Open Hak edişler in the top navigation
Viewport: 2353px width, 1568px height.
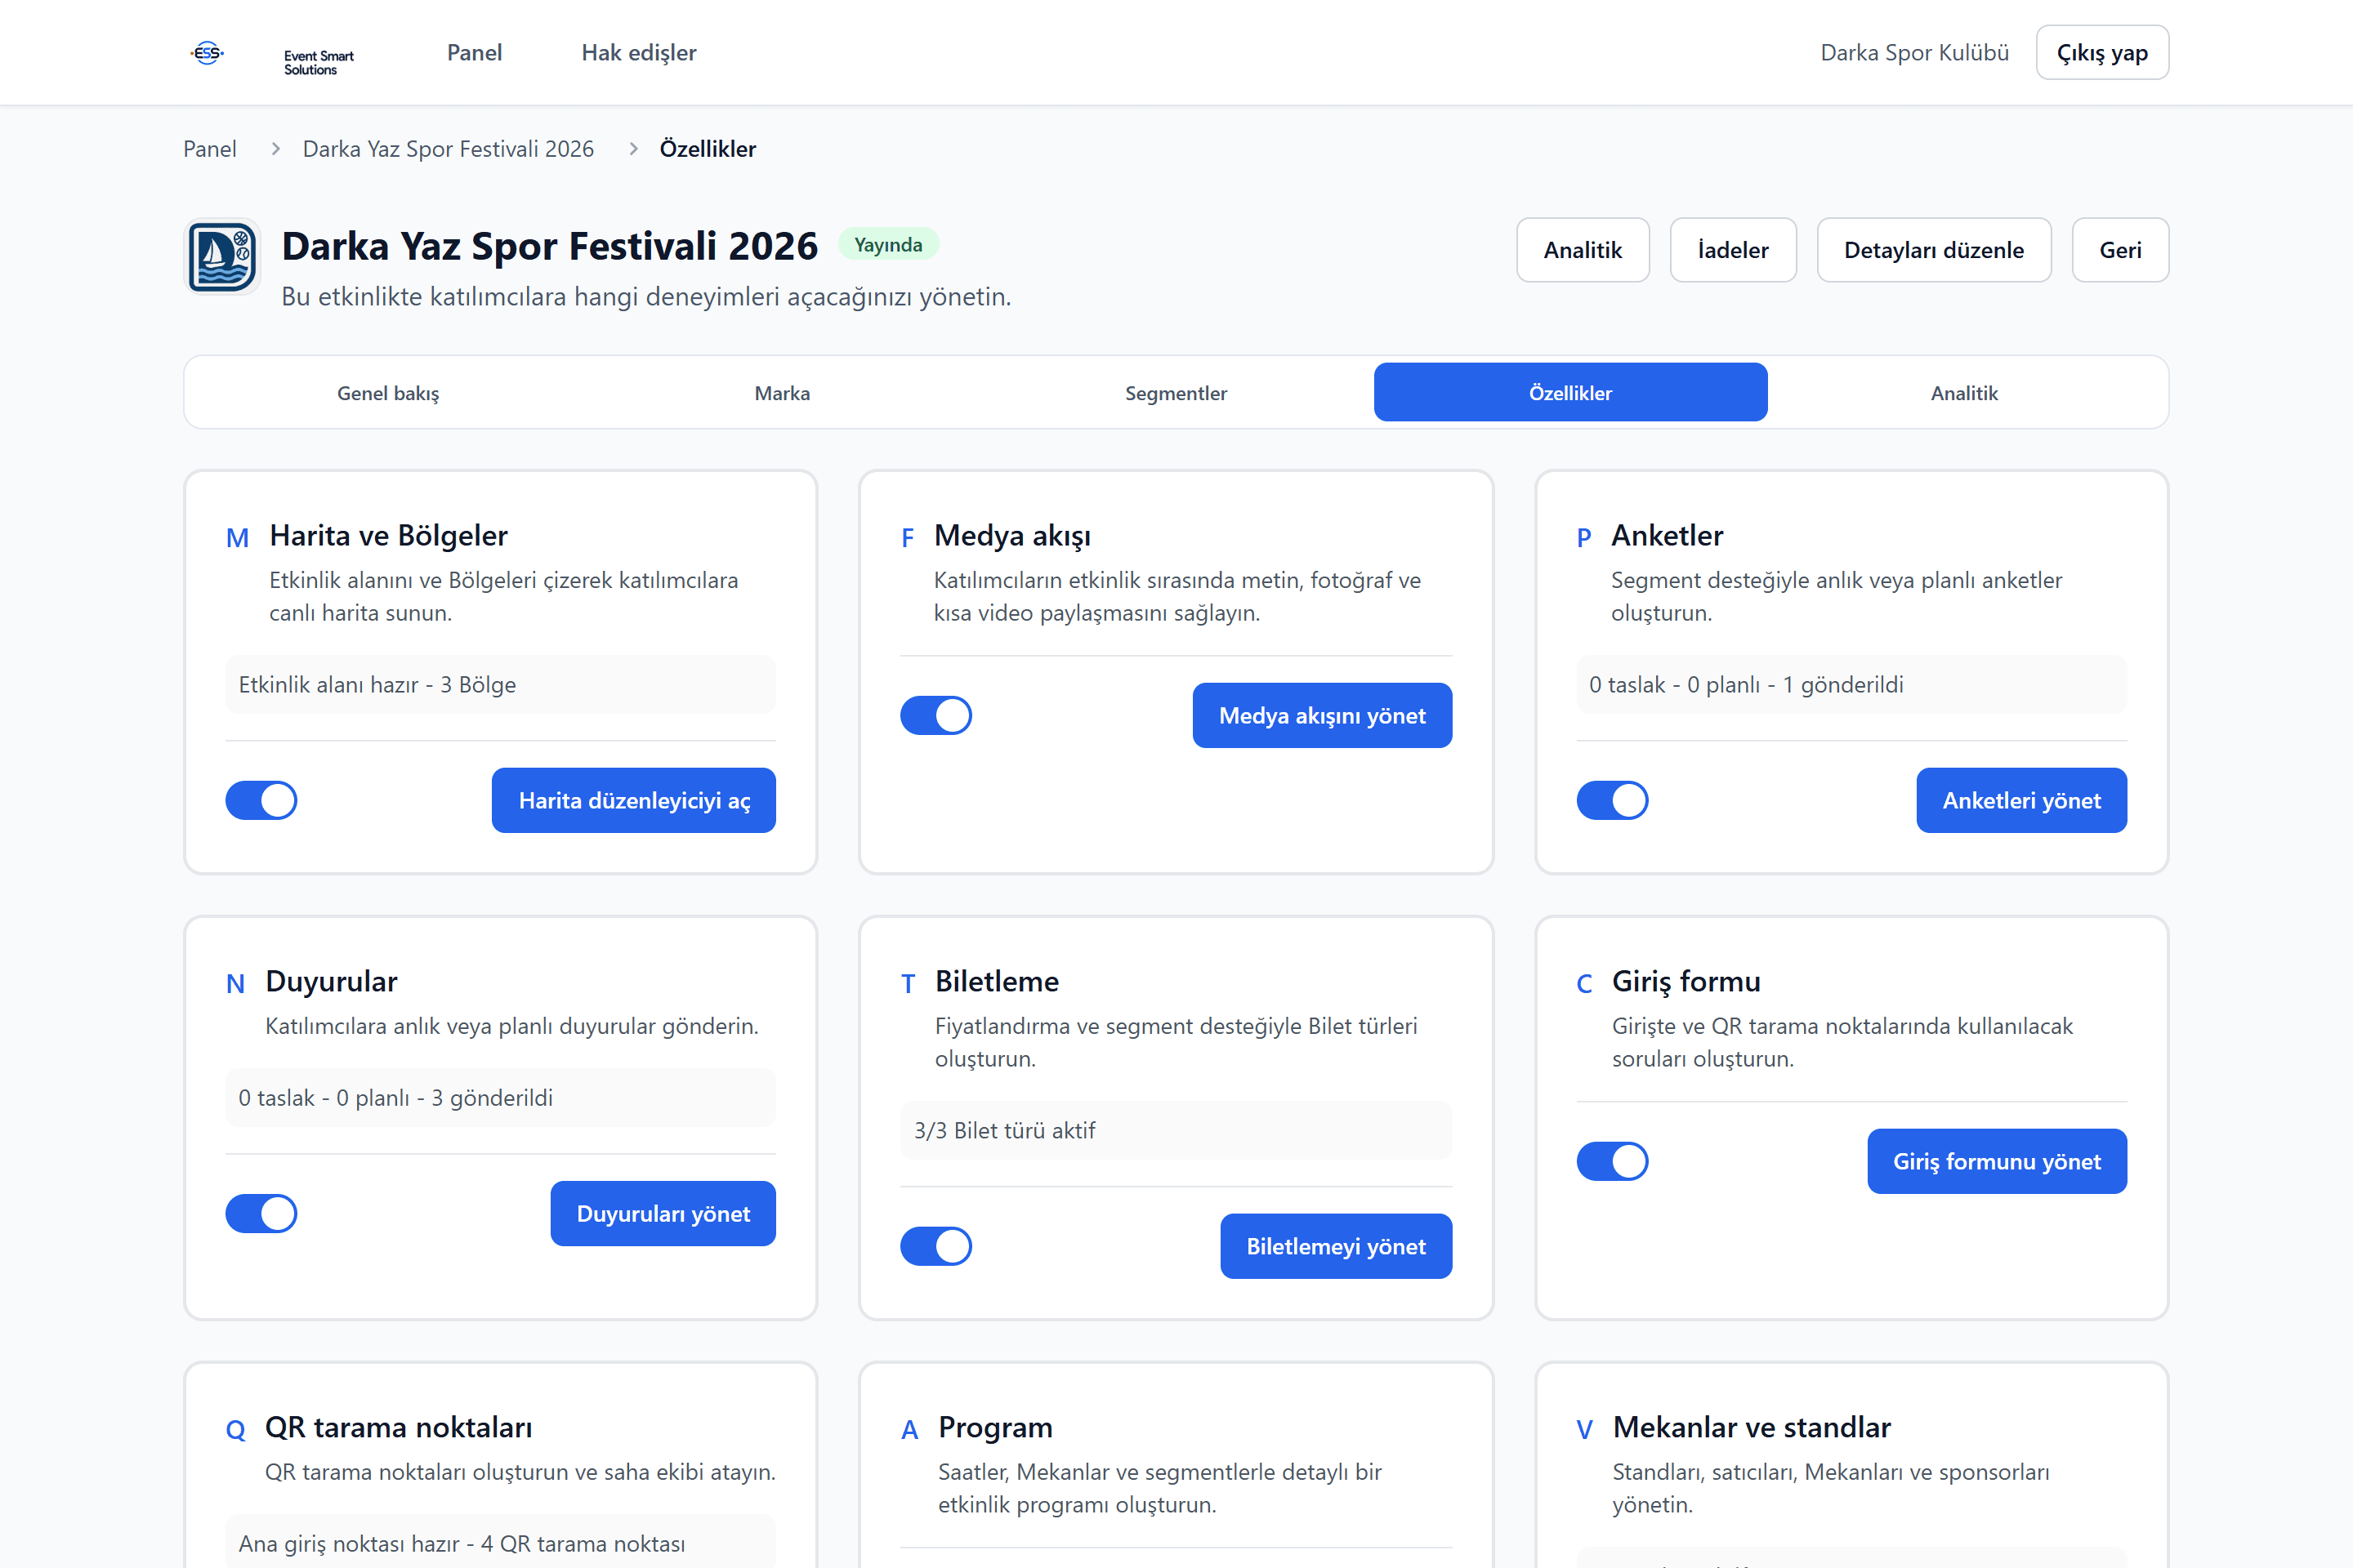639,53
